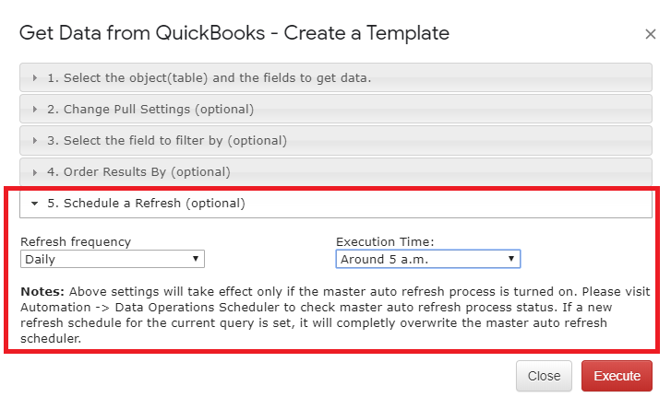Expand 'Select the object(table) and the fields' section

click(336, 77)
